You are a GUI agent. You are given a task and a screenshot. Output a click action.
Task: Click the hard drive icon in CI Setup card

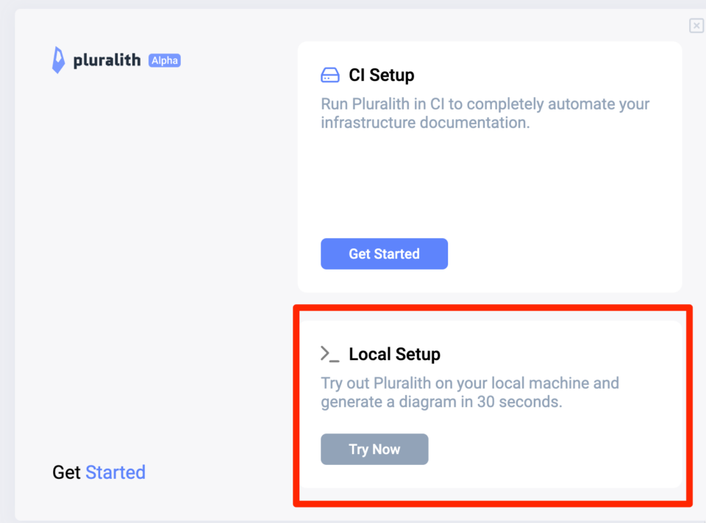(329, 74)
